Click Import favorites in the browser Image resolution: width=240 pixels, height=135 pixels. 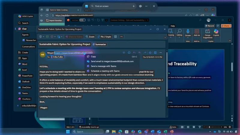(x=54, y=20)
